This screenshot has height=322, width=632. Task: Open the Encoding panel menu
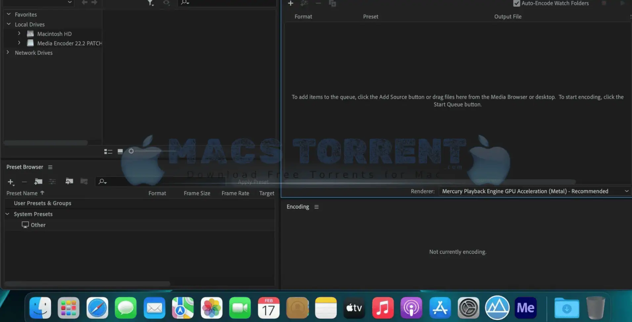pos(316,207)
